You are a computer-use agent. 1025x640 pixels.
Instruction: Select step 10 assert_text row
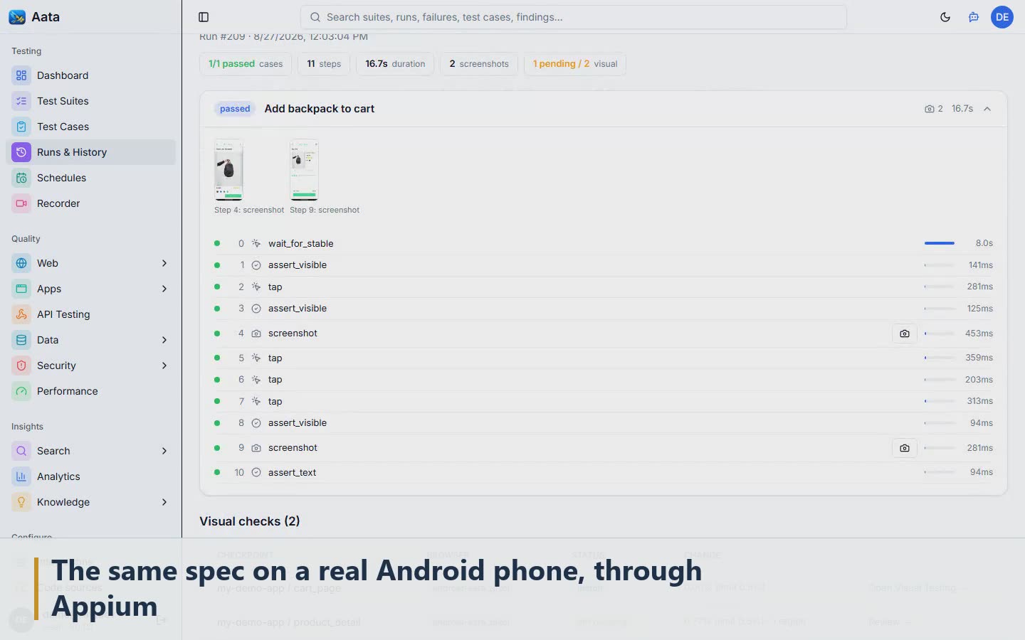(604, 472)
